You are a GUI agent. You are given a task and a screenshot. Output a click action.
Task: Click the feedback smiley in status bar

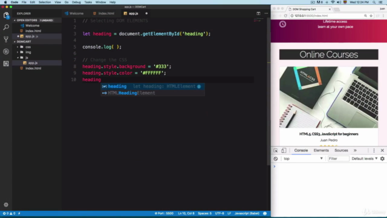[x=265, y=213]
